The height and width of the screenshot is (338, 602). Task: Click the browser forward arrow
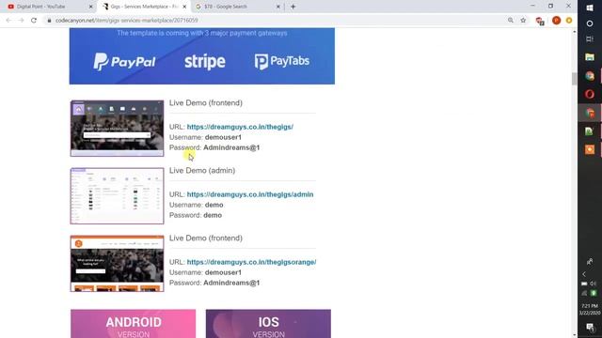tap(21, 21)
